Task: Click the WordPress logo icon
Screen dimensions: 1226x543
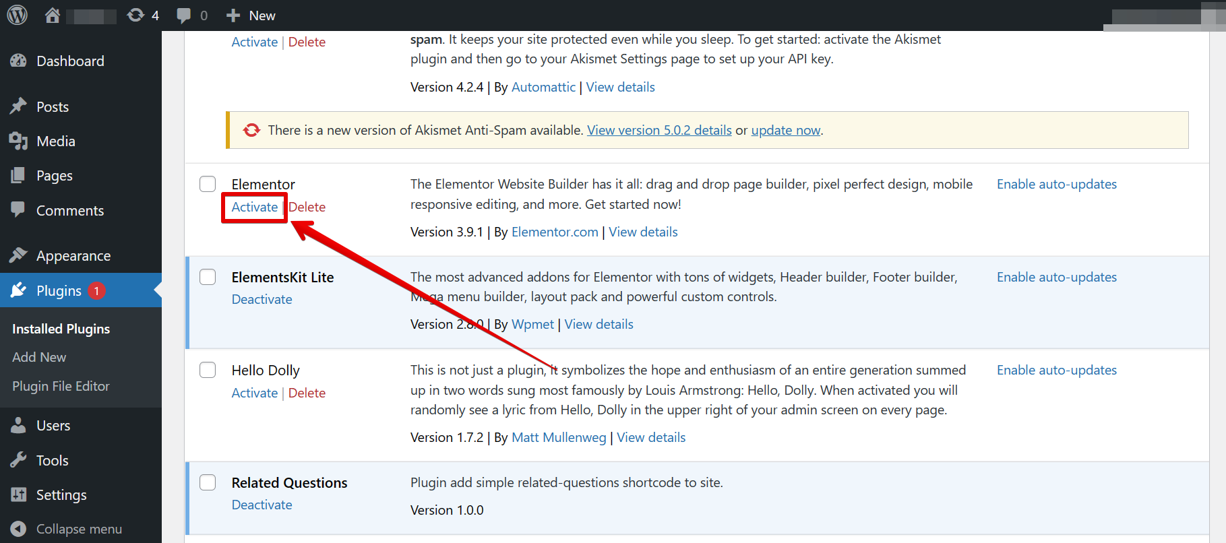Action: point(17,15)
